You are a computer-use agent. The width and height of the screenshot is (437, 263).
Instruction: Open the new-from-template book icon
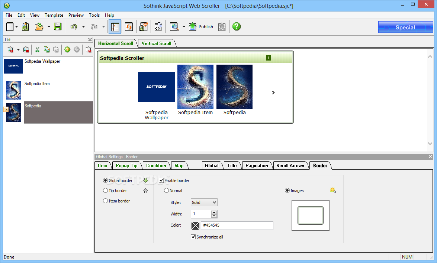pos(25,27)
